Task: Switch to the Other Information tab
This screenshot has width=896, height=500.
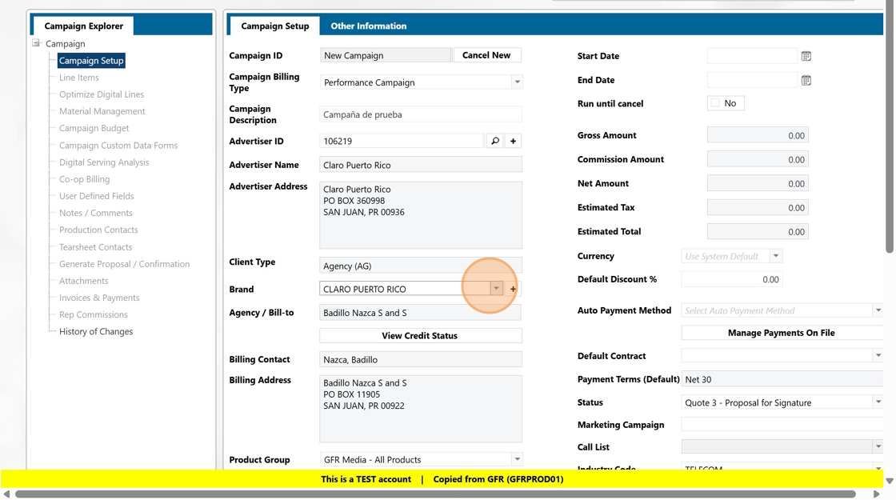Action: point(369,26)
